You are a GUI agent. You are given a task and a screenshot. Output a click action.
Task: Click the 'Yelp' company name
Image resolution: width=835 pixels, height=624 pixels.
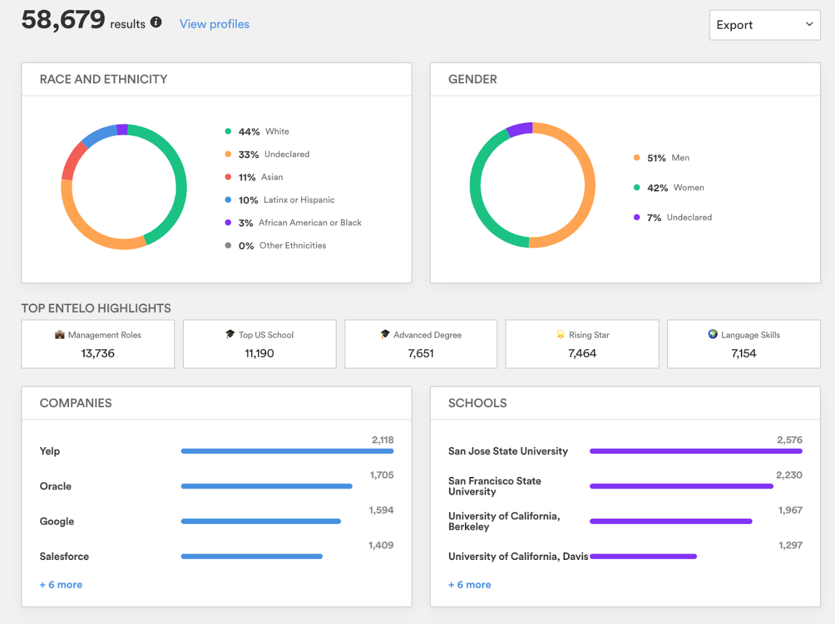click(50, 451)
